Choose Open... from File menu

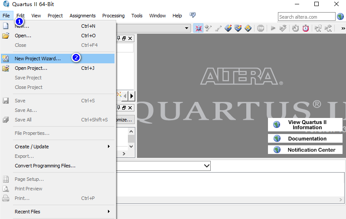click(x=58, y=36)
